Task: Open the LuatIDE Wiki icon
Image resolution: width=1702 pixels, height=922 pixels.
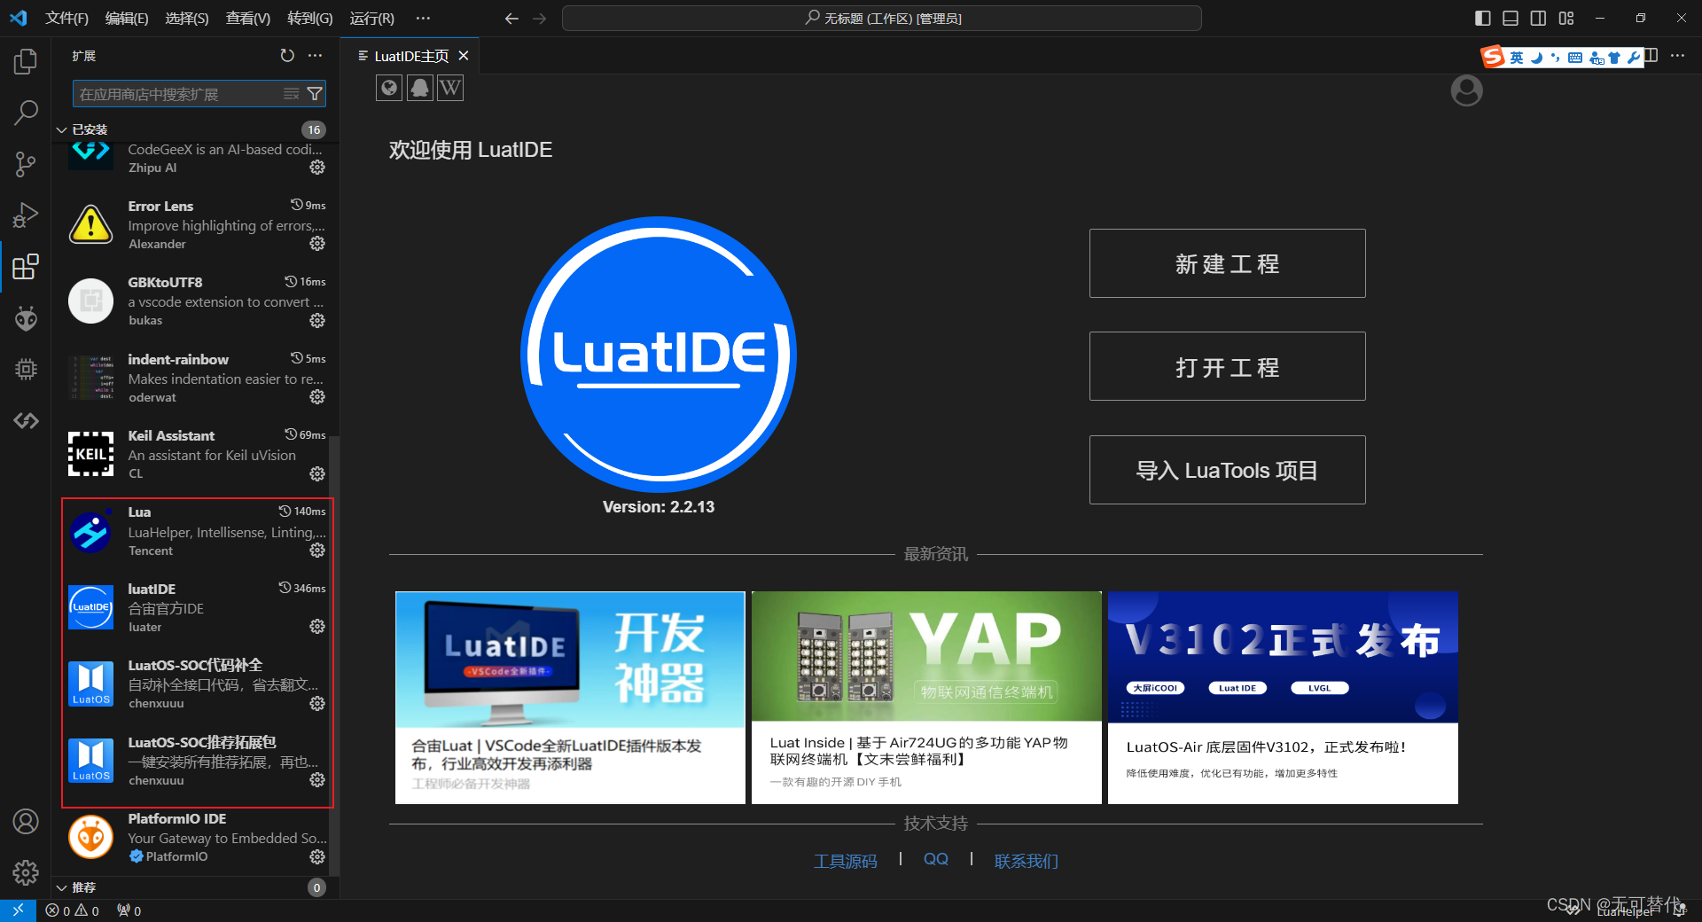Action: click(450, 88)
